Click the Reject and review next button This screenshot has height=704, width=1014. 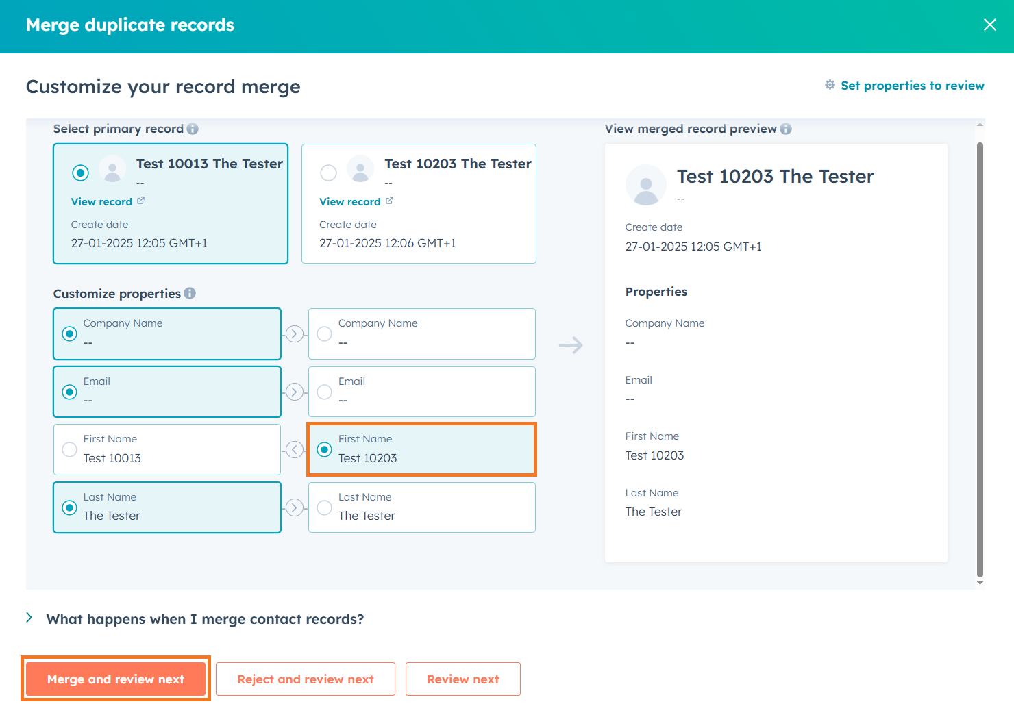click(306, 679)
